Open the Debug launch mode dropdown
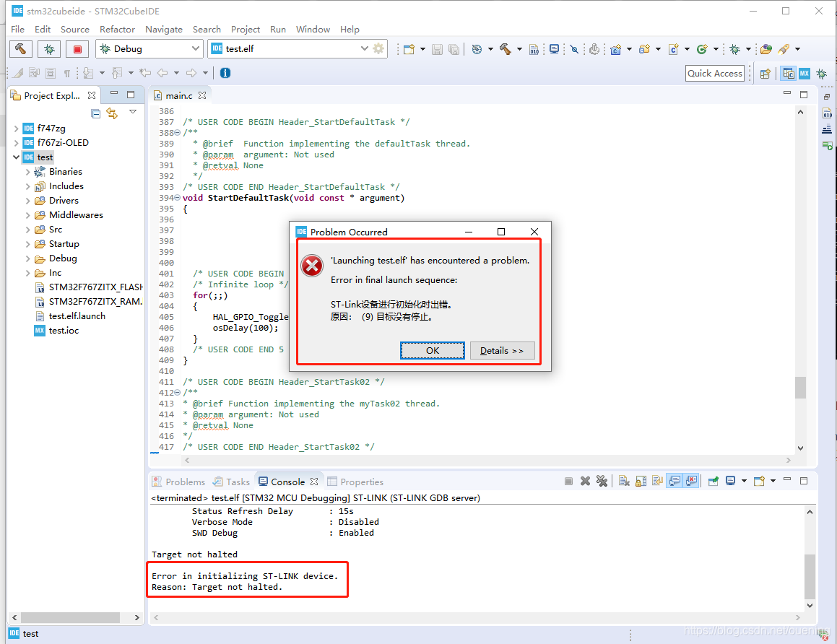This screenshot has height=644, width=837. [196, 48]
